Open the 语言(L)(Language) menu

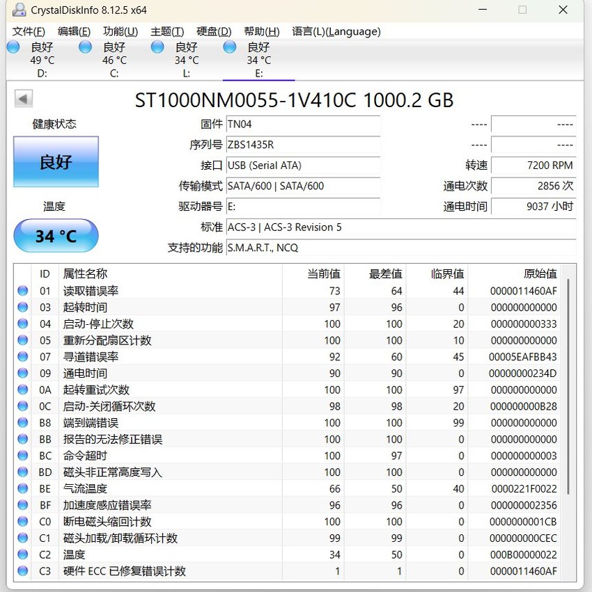point(336,31)
